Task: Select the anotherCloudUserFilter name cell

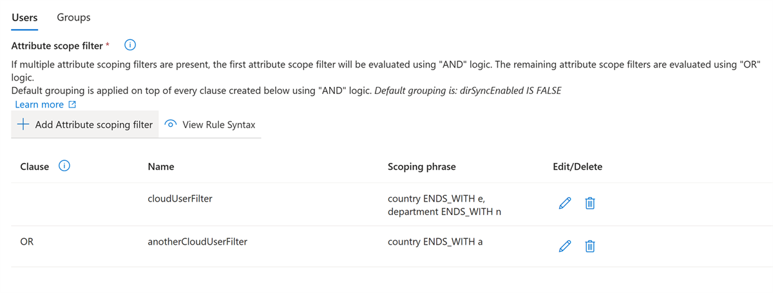Action: pyautogui.click(x=198, y=241)
